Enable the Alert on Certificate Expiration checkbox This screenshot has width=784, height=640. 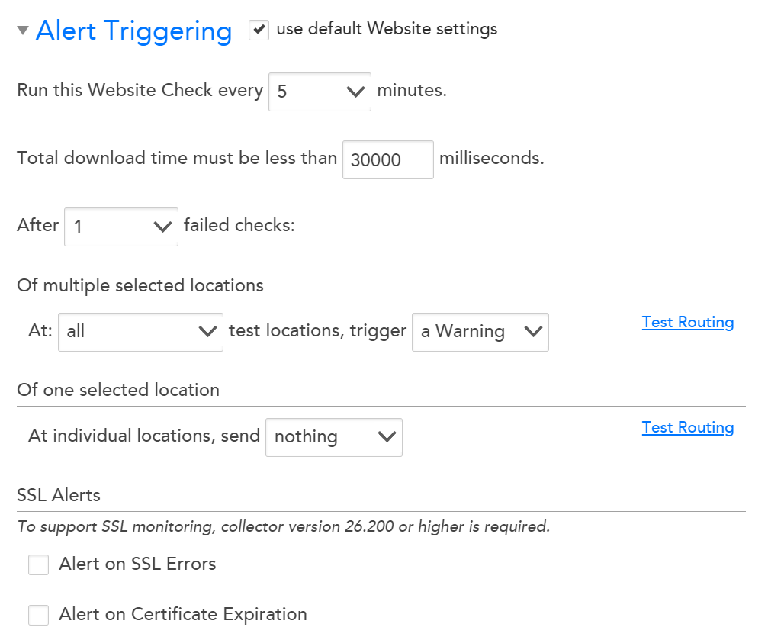tap(38, 615)
